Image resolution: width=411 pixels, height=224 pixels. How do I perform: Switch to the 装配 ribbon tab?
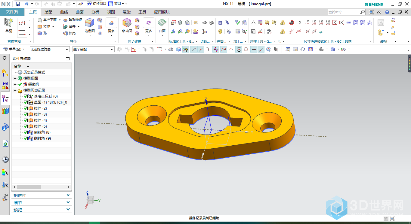48,12
